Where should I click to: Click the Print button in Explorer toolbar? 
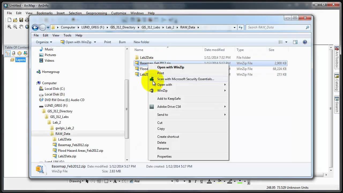pos(107,42)
